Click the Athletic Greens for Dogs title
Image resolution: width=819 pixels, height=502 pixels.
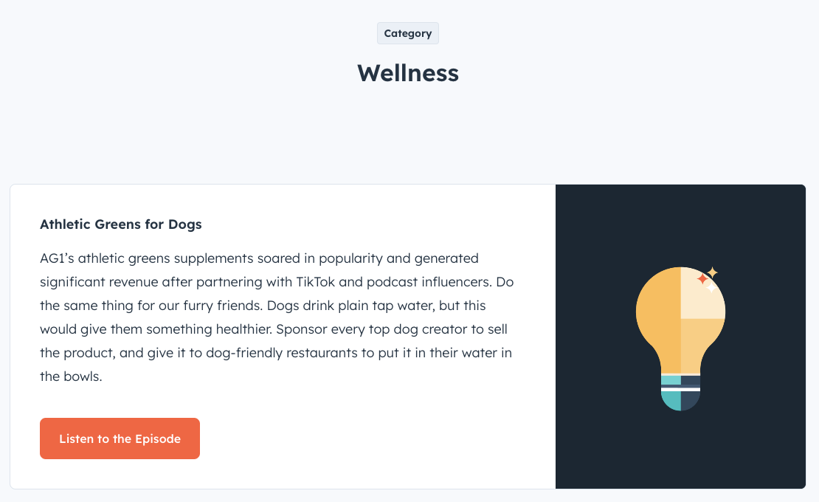click(x=120, y=224)
